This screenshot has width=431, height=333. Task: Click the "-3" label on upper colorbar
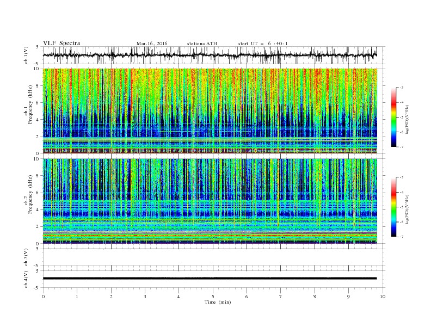click(402, 88)
